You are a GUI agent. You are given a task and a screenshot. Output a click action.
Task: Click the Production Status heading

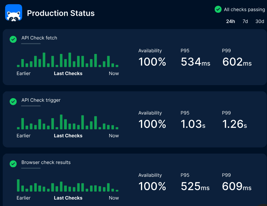61,13
